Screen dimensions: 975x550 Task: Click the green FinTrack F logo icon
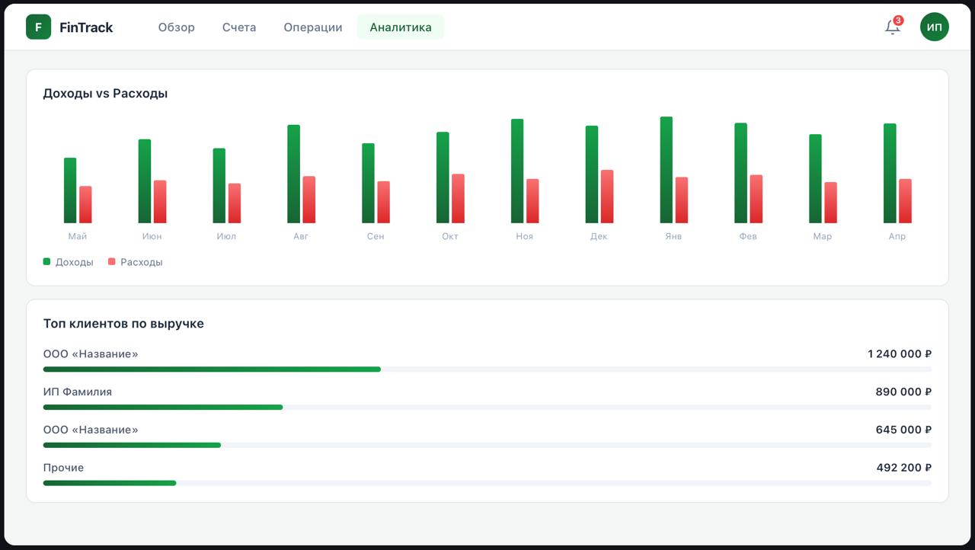pos(38,27)
